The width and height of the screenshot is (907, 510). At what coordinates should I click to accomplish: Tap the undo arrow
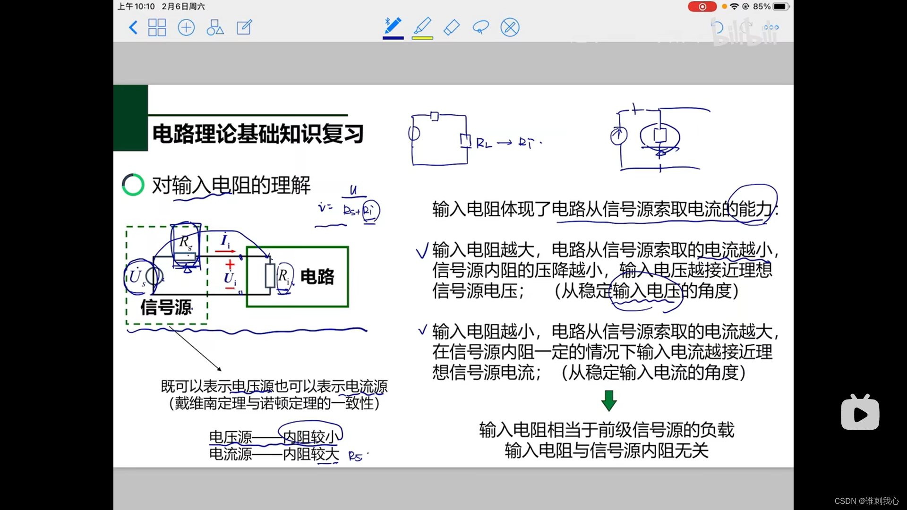click(717, 27)
